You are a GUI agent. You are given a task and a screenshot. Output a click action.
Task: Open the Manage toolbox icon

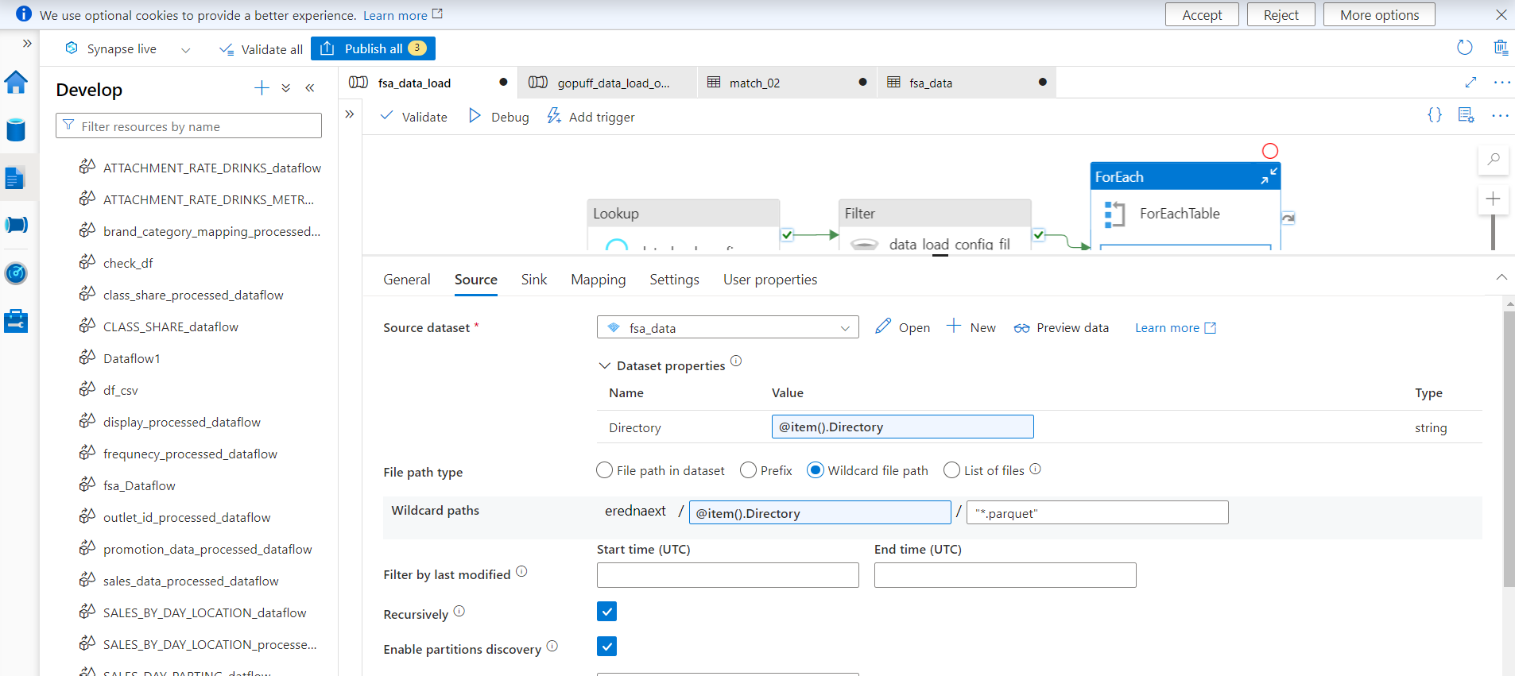tap(16, 321)
